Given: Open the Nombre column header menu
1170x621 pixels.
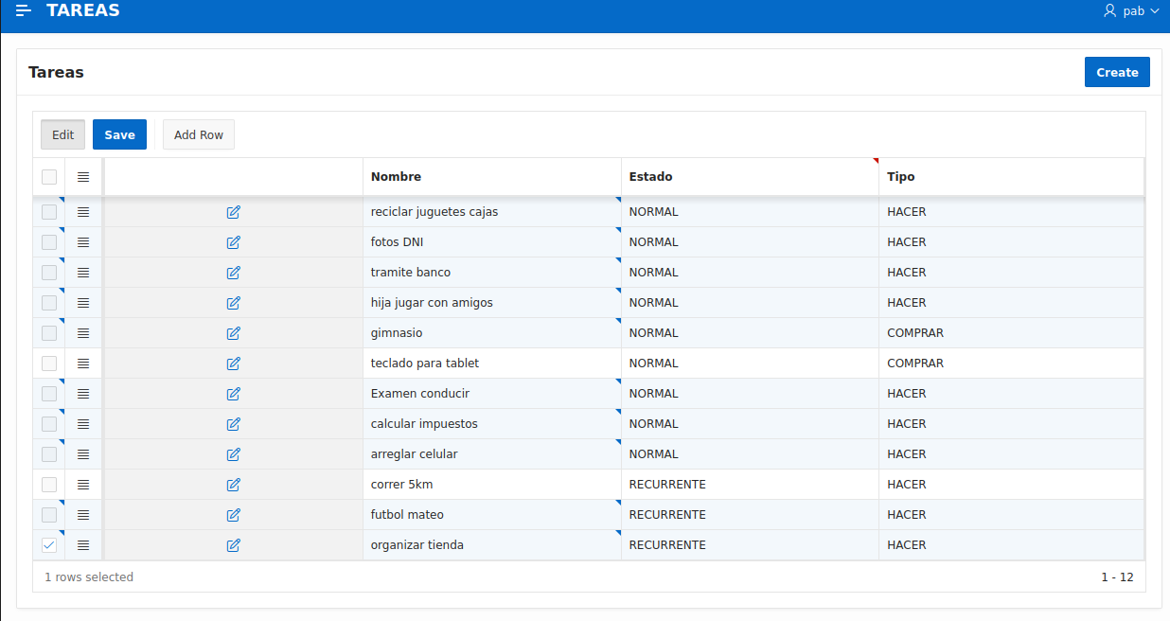Looking at the screenshot, I should click(397, 176).
